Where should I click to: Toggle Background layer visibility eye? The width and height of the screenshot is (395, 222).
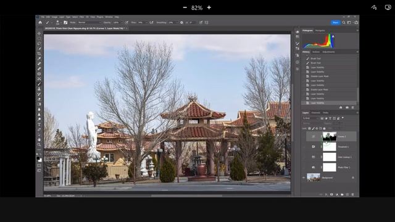(x=304, y=178)
